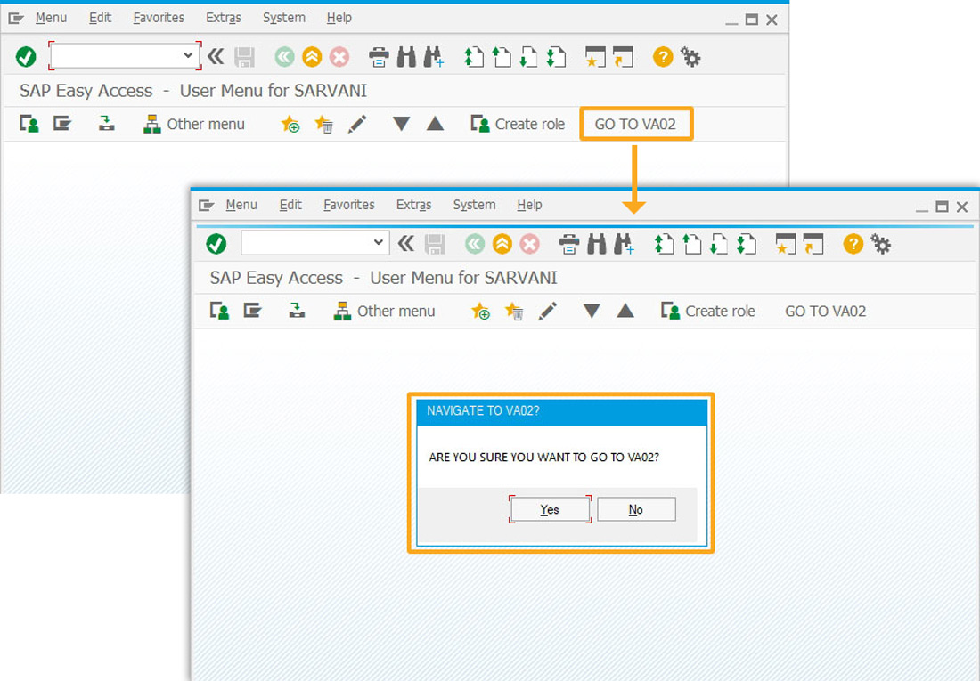Open the Menu menu in back window
The height and width of the screenshot is (681, 980).
(x=52, y=18)
